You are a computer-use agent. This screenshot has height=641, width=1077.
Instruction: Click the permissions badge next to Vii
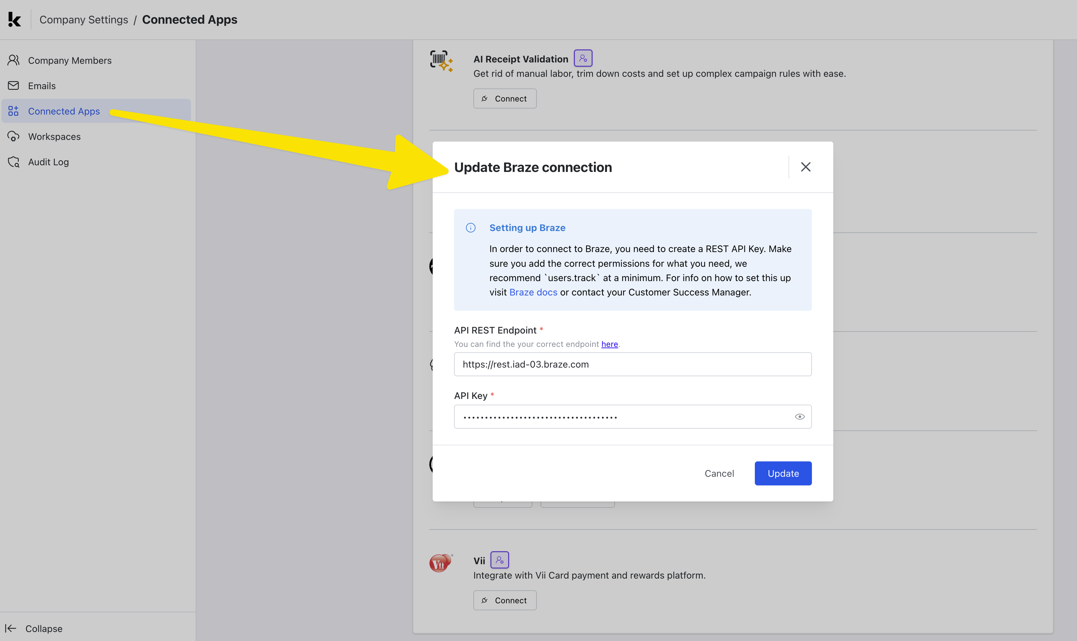click(x=500, y=559)
